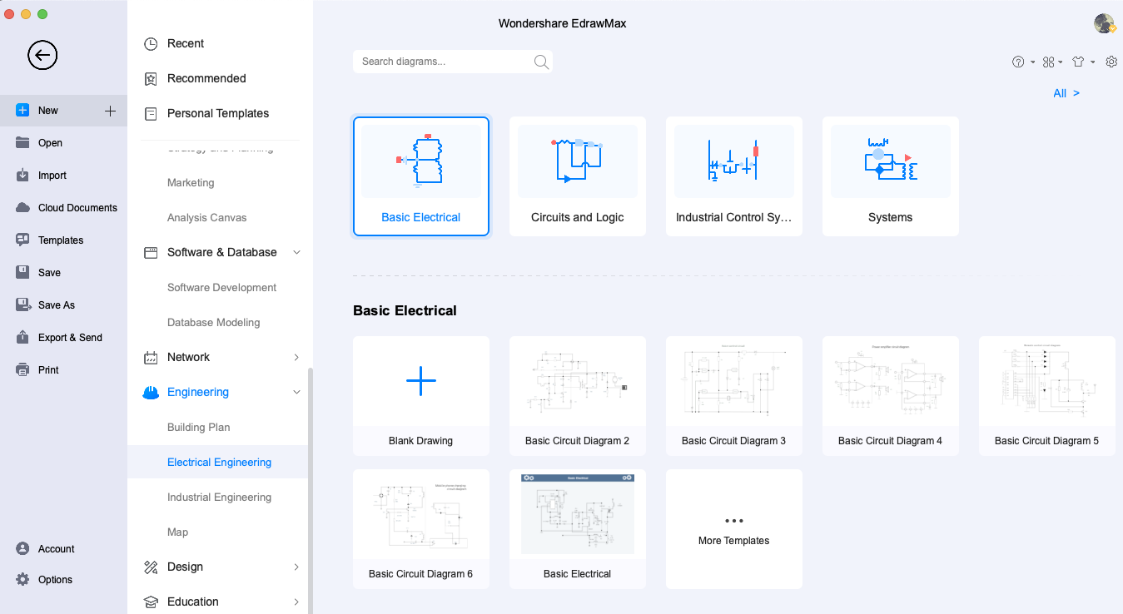Open the shirt theme dropdown arrow
Viewport: 1123px width, 614px height.
(x=1093, y=62)
